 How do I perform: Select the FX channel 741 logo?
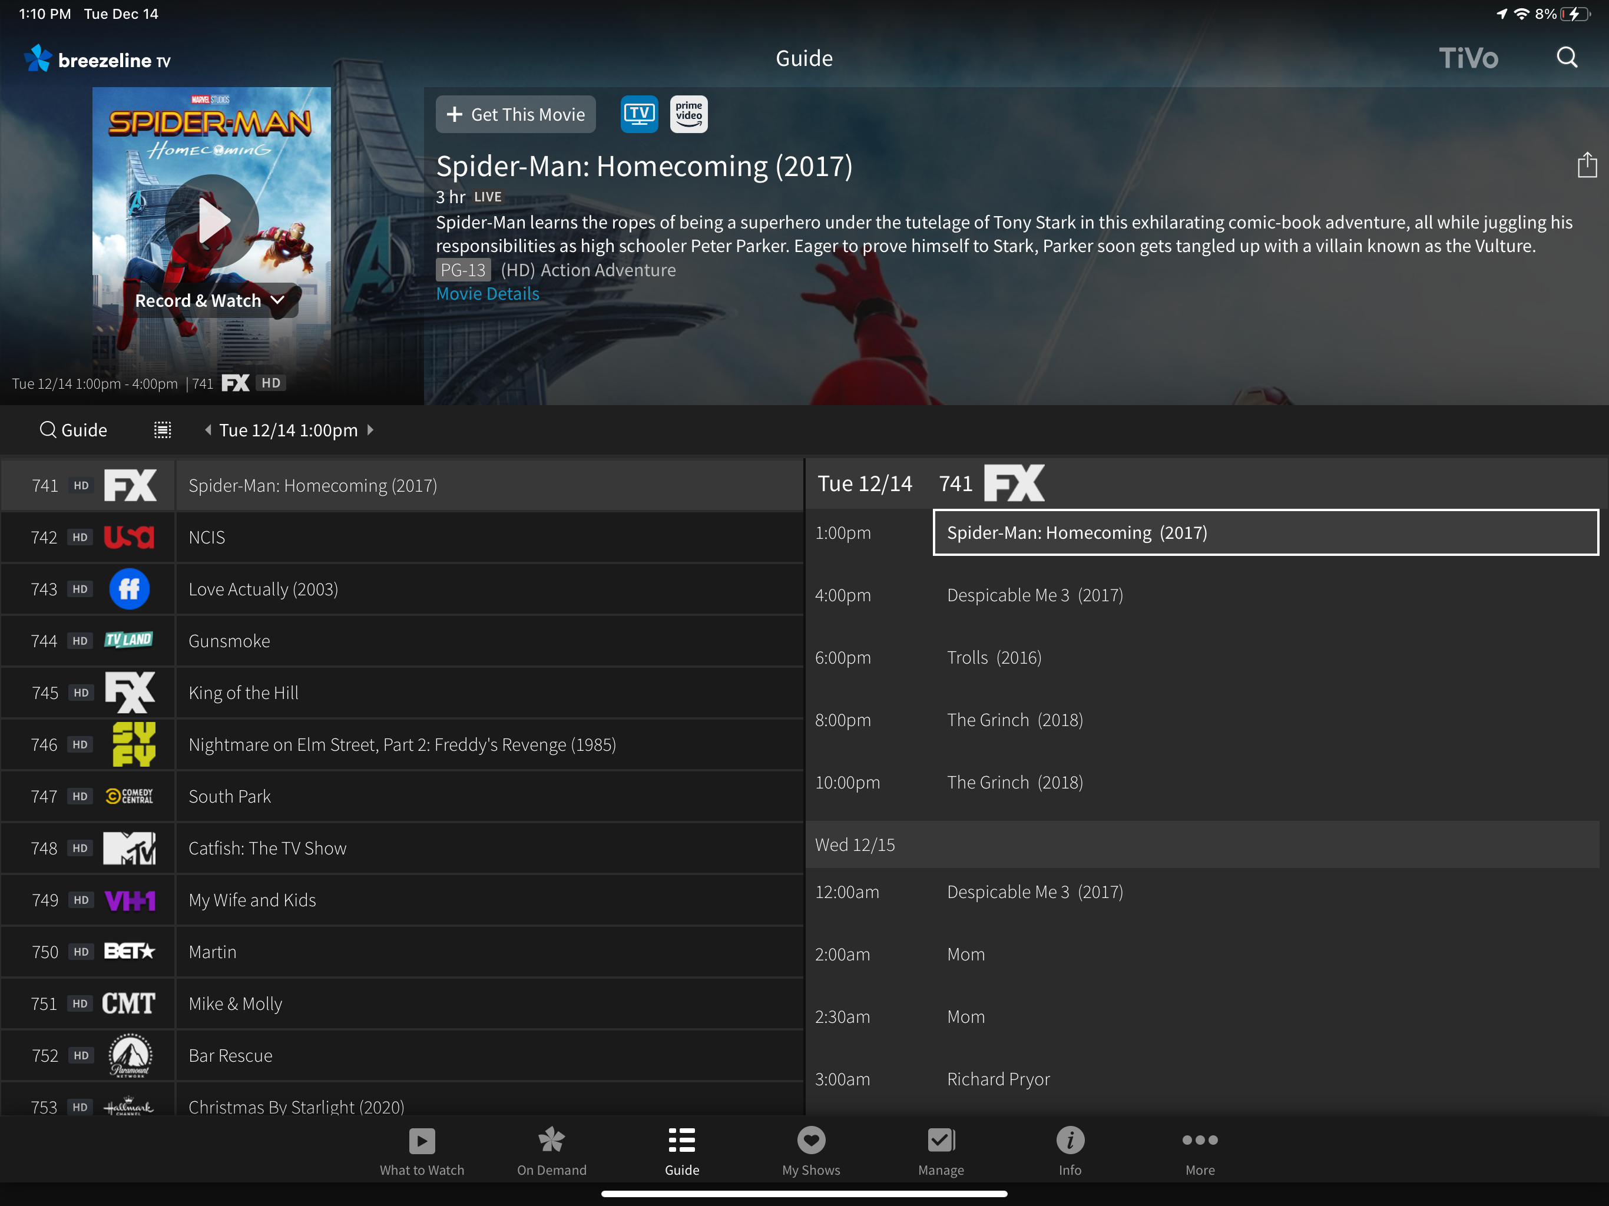(x=130, y=485)
